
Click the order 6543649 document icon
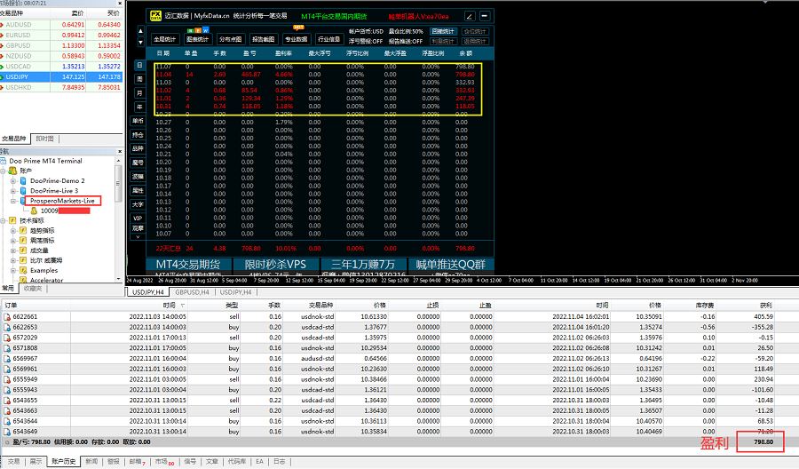(6, 432)
